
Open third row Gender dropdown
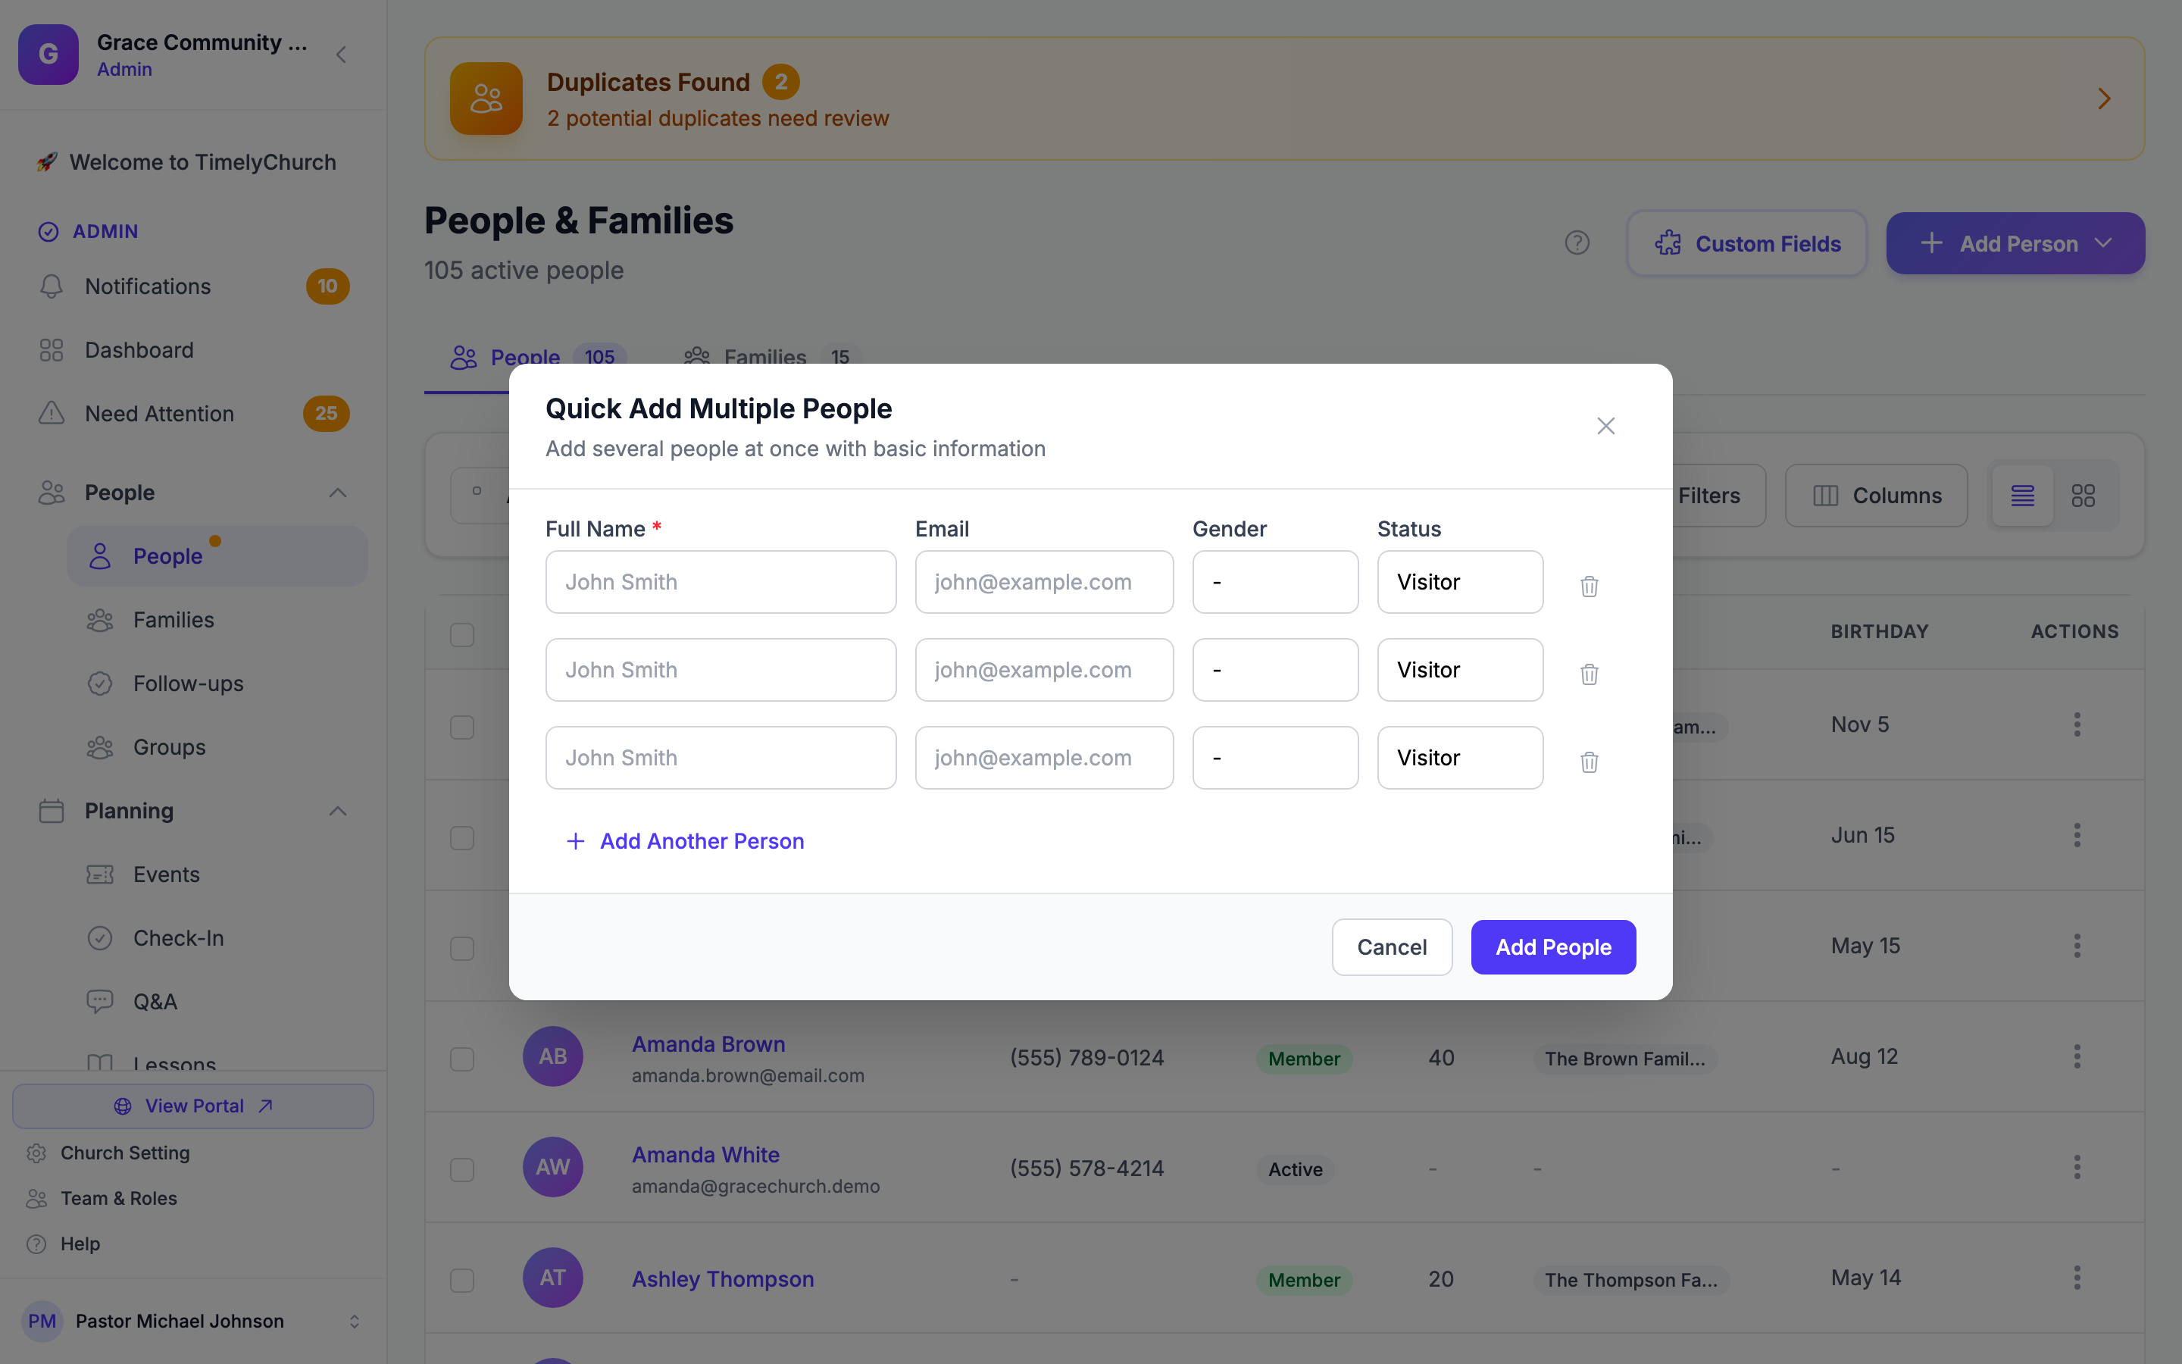1275,758
